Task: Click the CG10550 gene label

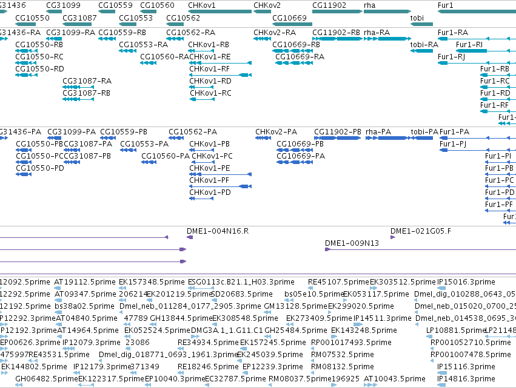Action: coord(32,18)
